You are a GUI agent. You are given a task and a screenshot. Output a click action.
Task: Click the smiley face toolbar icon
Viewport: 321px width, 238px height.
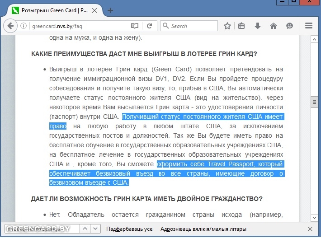point(290,26)
